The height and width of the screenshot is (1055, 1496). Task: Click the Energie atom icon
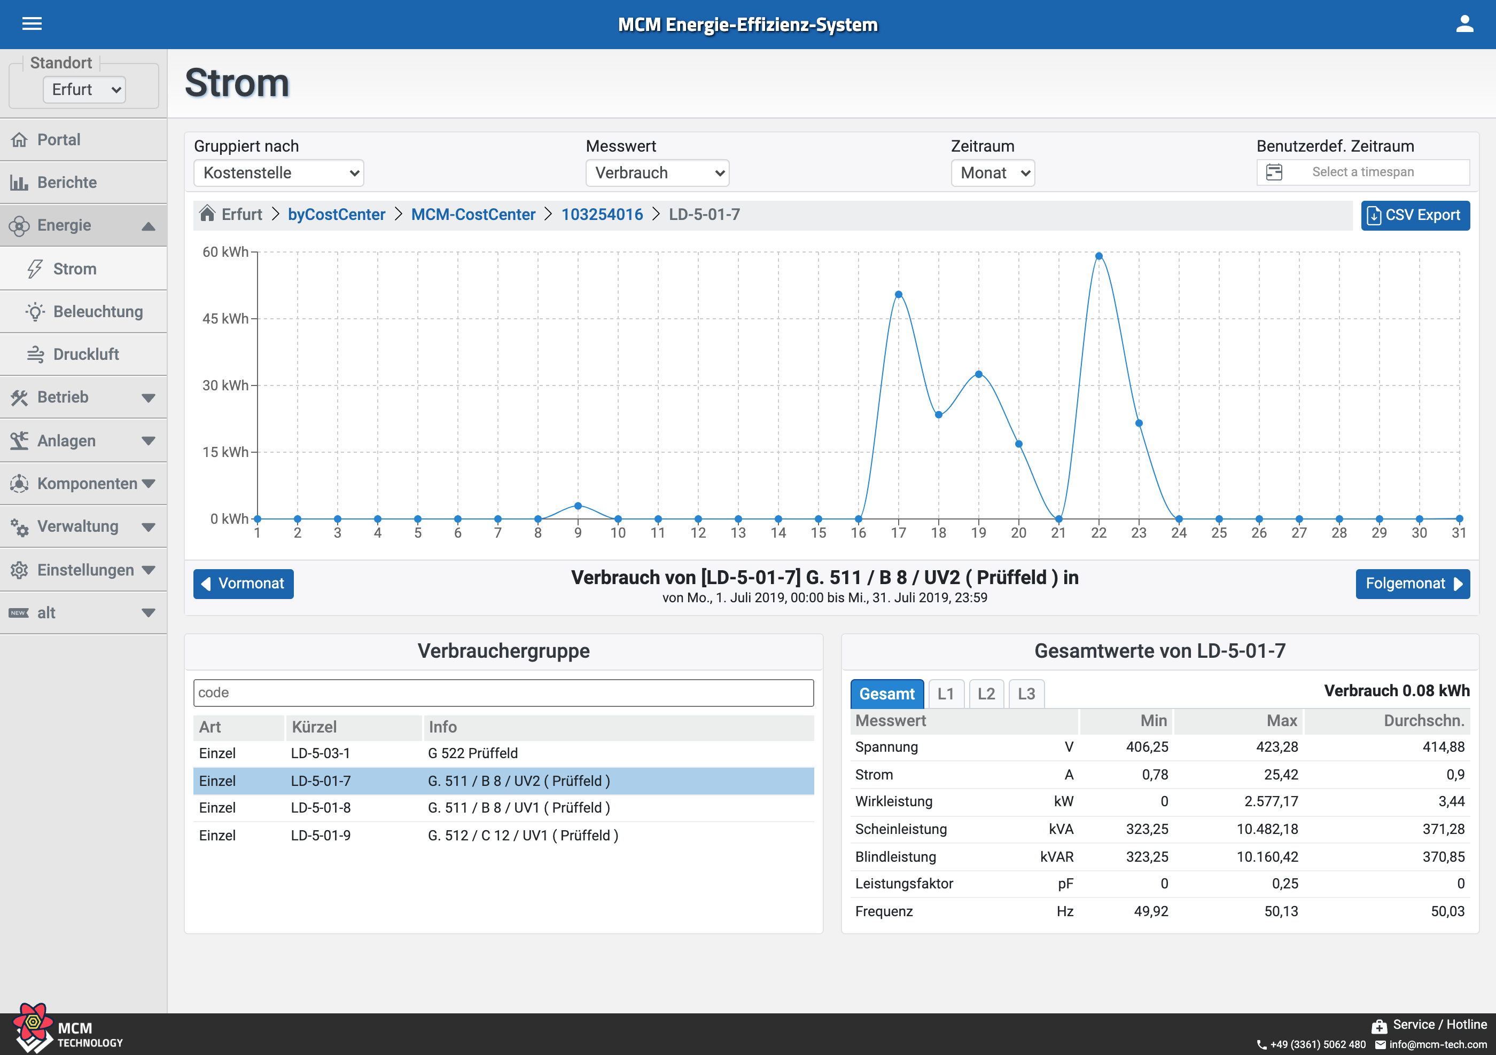click(x=20, y=226)
